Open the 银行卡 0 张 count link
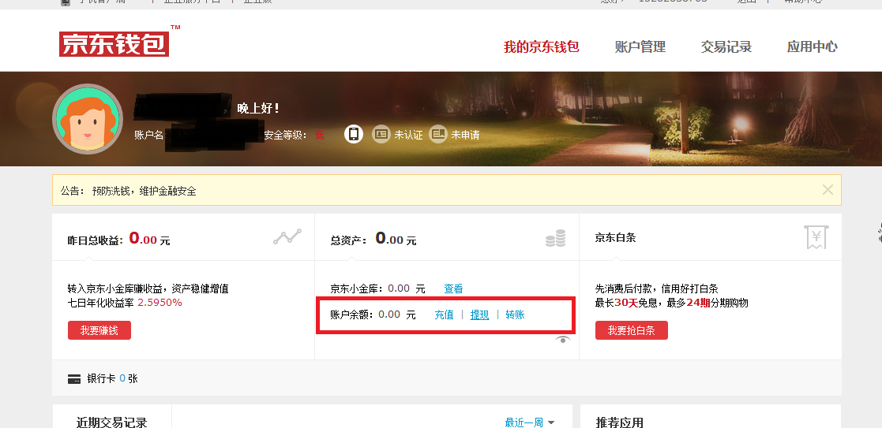 coord(112,378)
